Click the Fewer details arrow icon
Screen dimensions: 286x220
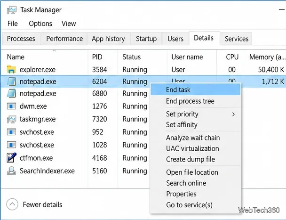(x=12, y=204)
